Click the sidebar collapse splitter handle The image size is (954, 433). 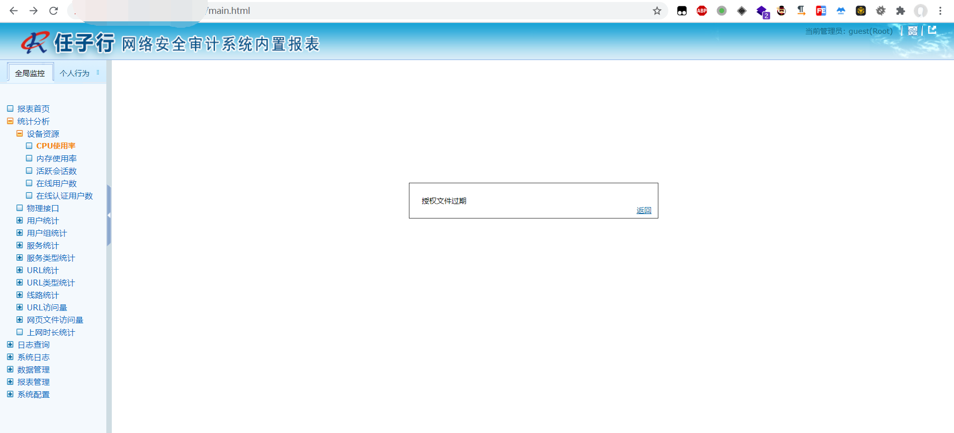tap(109, 215)
